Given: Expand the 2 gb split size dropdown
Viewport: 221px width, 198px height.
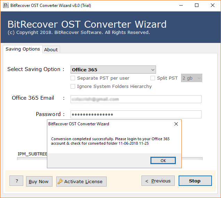Looking at the screenshot, I should pos(191,78).
